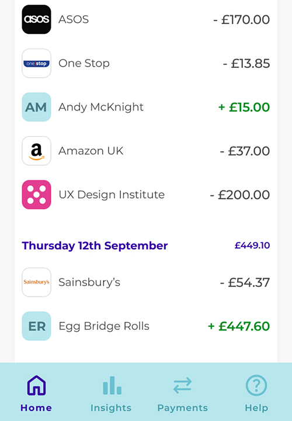Open the UX Design Institute £200.00 amount
The width and height of the screenshot is (292, 421).
point(239,194)
